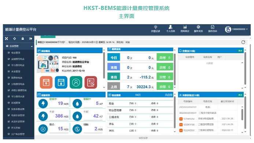Image resolution: width=254 pixels, height=143 pixels.
Task: Select 电表管理 in the sidebar menu
Action: point(16,53)
